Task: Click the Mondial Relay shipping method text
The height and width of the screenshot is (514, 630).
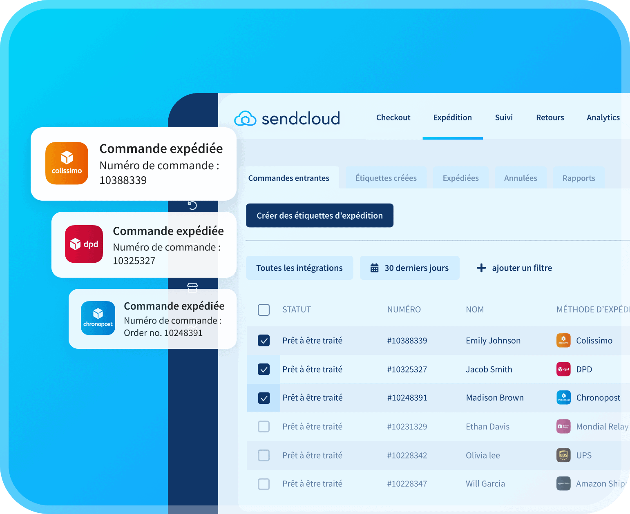Action: pyautogui.click(x=602, y=427)
